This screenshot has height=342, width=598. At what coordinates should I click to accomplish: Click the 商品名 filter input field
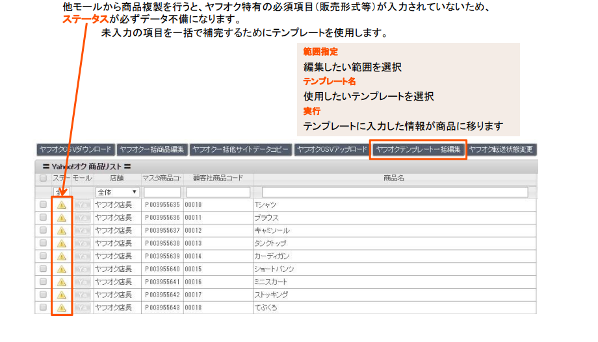pyautogui.click(x=395, y=192)
